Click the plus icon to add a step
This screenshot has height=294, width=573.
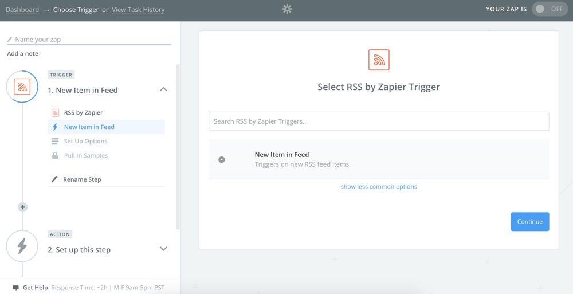point(23,207)
